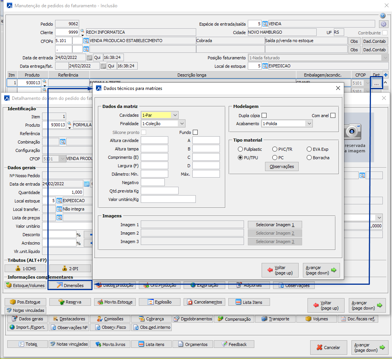This screenshot has width=392, height=359.
Task: Expand the Acabamento dropdown
Action: 309,124
